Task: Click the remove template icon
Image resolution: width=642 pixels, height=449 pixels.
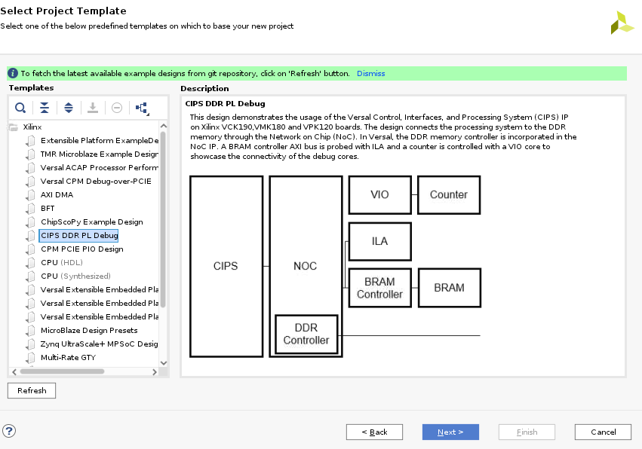Action: click(117, 108)
